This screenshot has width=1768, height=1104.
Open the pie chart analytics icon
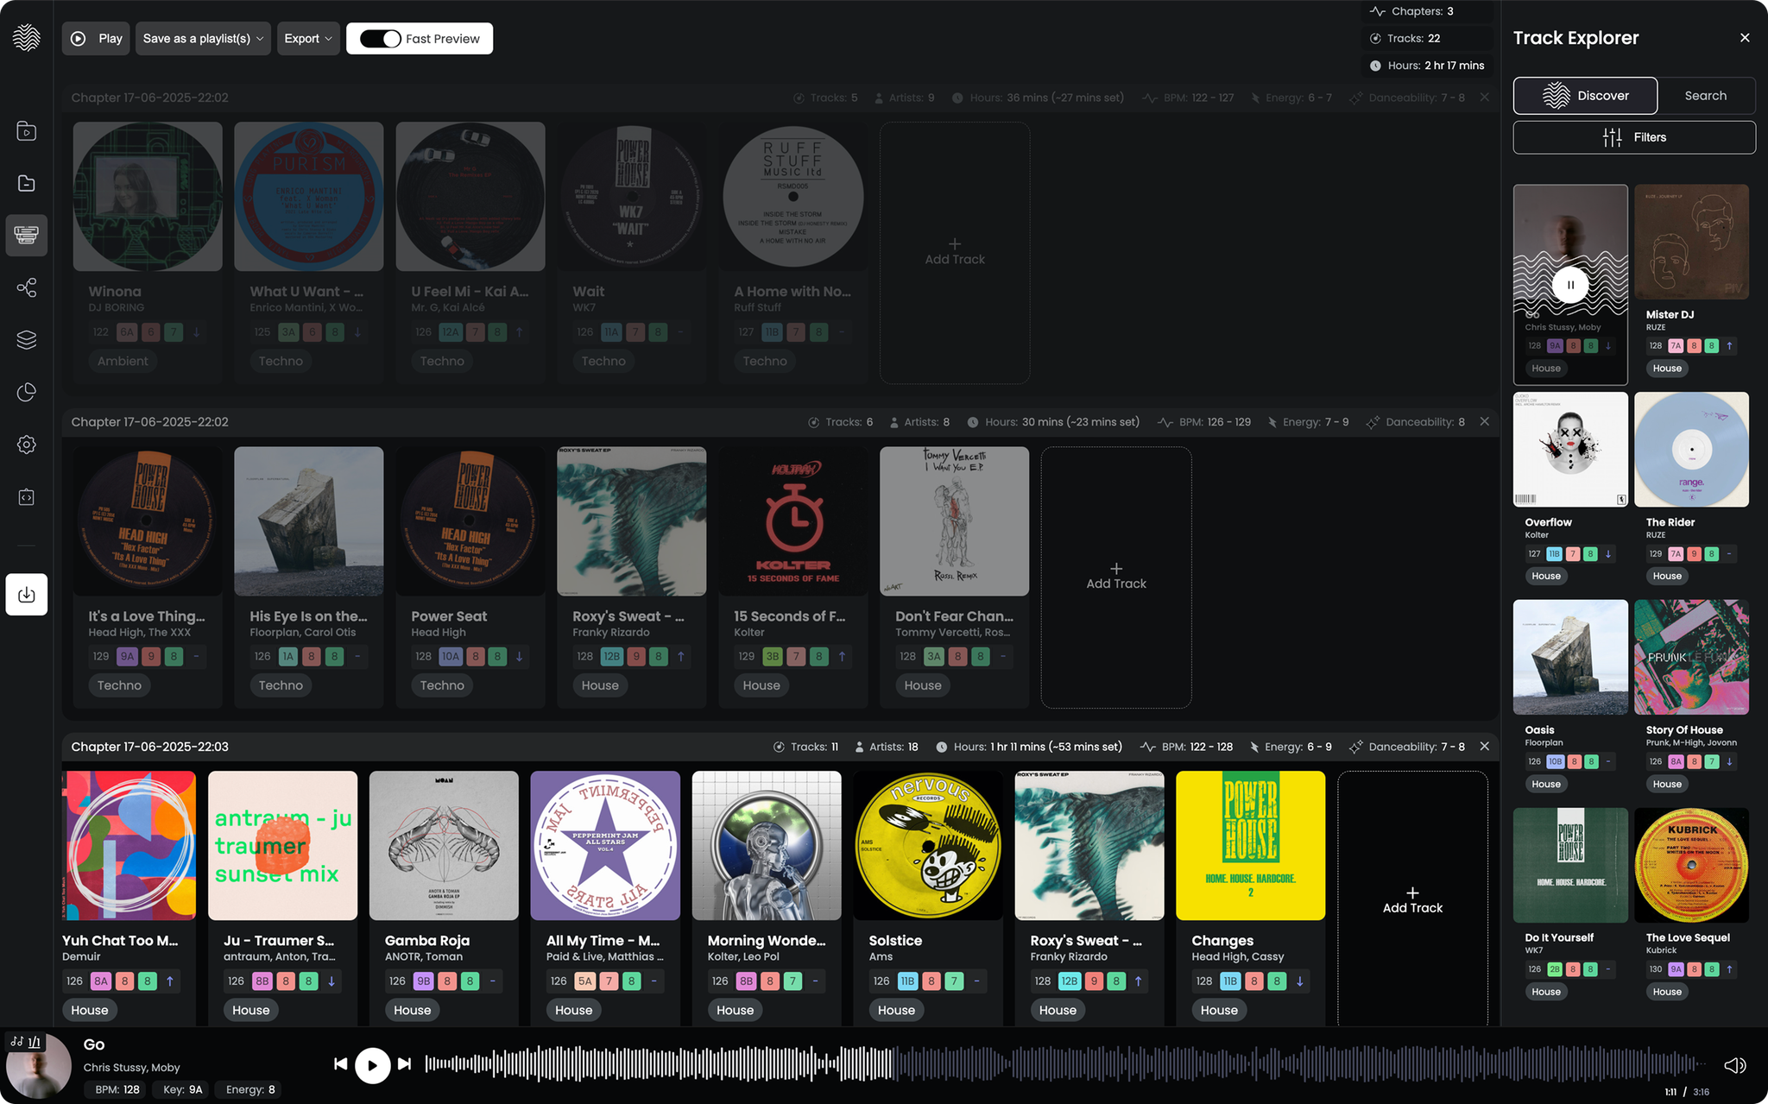click(27, 393)
